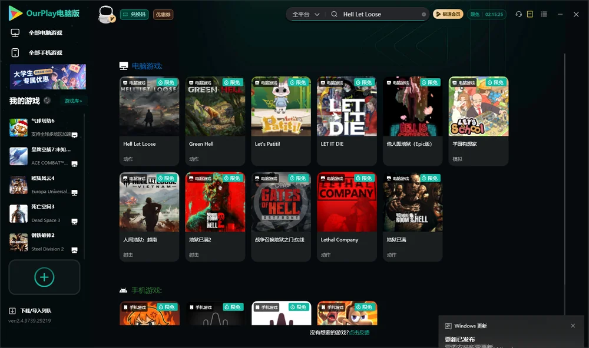Viewport: 589px width, 348px height.
Task: Open the 大学生专属优惠 banner
Action: 48,76
